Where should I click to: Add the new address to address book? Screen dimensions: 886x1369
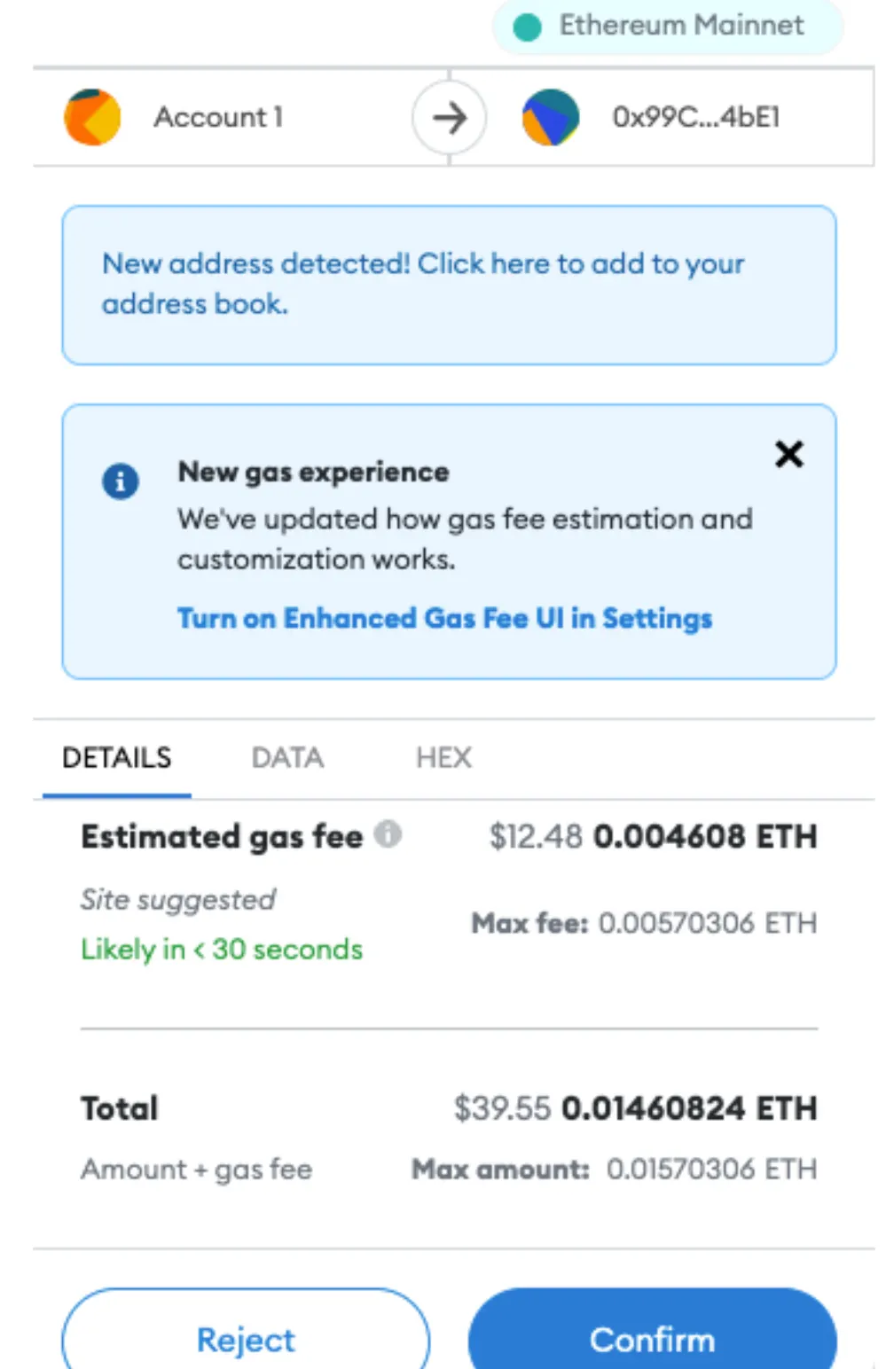(x=423, y=284)
